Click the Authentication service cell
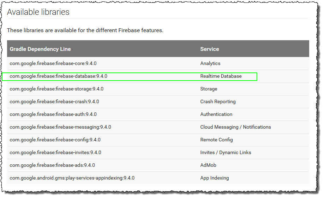 (x=216, y=115)
